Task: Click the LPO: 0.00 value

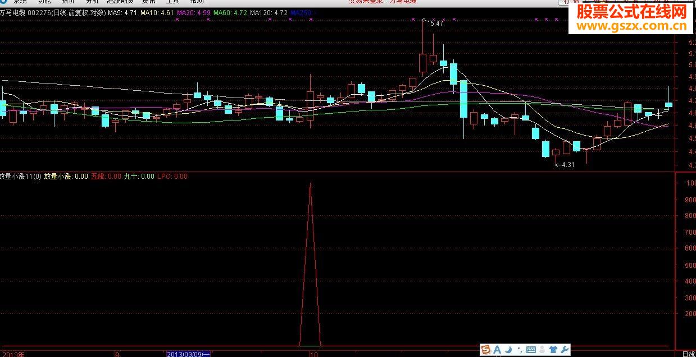Action: (x=172, y=177)
